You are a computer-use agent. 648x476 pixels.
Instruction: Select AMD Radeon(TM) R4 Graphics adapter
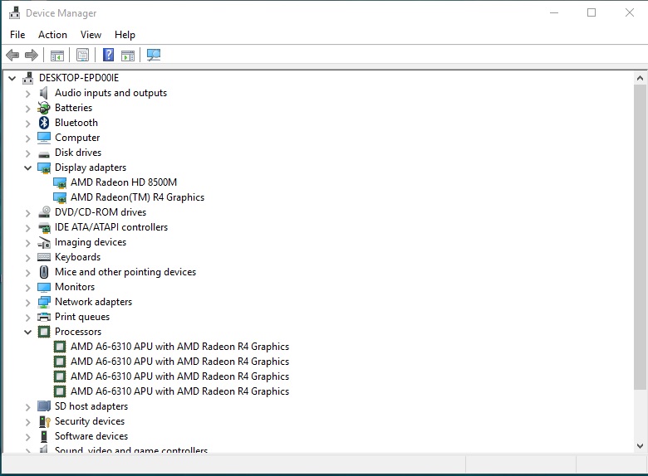point(137,197)
